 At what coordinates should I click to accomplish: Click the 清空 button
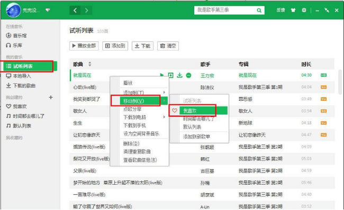point(168,46)
